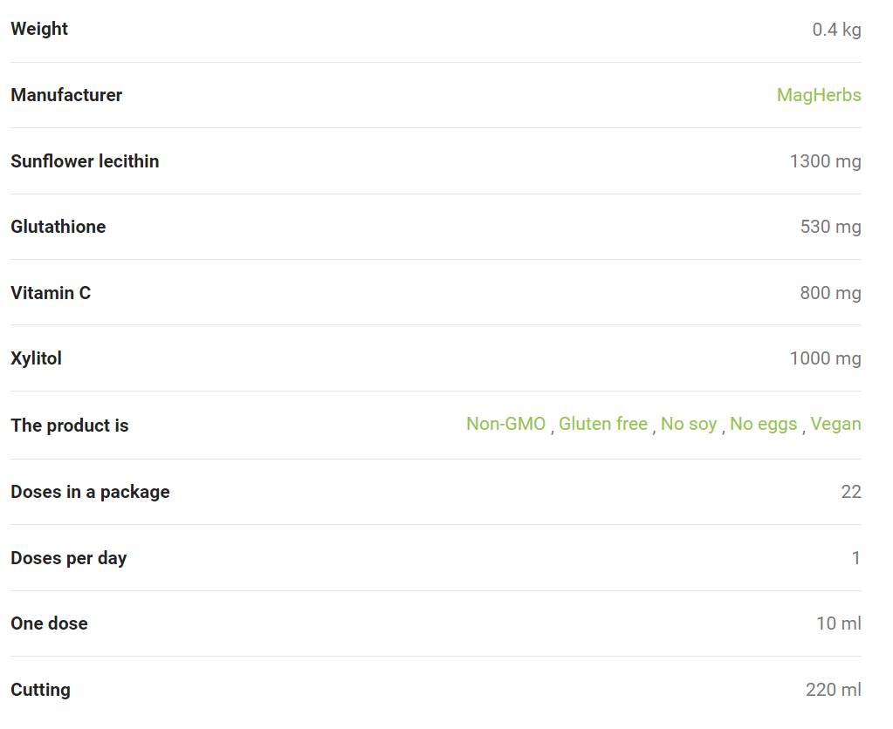Select the No soy tag

coord(688,424)
